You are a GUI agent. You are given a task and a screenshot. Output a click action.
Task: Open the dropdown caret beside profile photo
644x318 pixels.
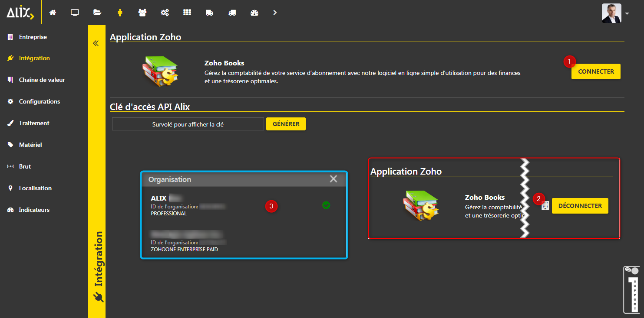click(x=627, y=13)
